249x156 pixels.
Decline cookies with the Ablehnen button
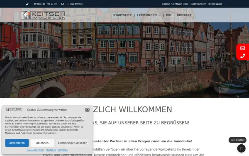[x=42, y=143]
